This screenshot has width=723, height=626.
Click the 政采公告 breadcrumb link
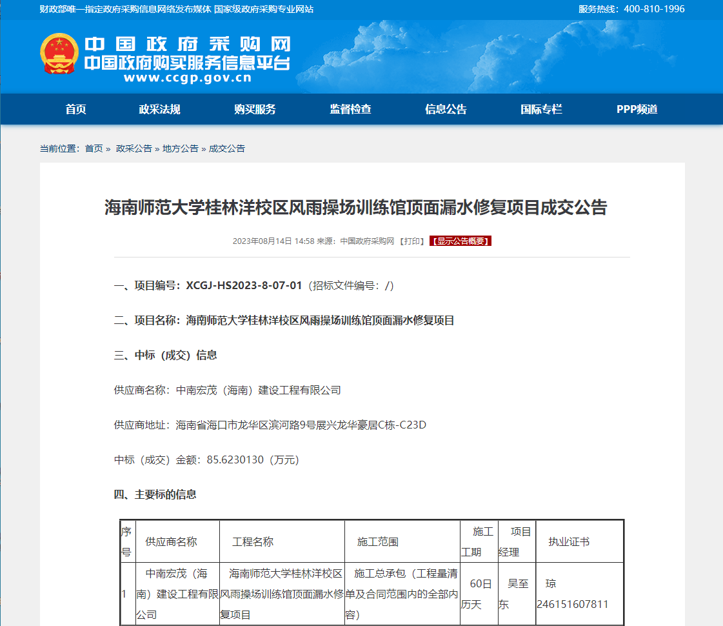coord(134,148)
